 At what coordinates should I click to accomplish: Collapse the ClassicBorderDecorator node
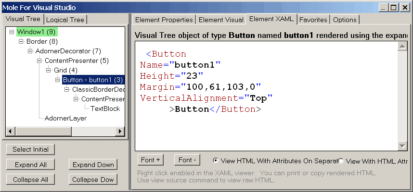[67, 89]
